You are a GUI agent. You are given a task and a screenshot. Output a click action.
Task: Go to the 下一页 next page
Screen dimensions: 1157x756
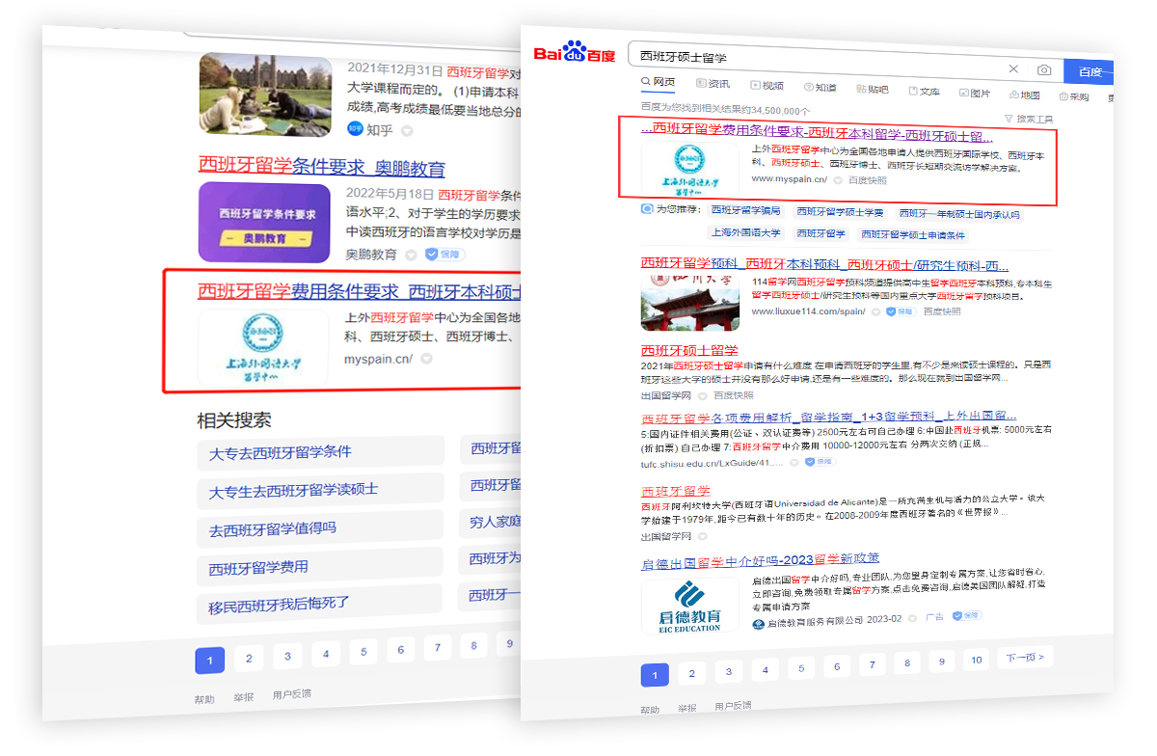(1025, 658)
